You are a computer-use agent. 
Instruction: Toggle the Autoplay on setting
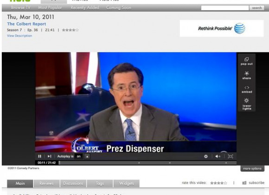click(79, 156)
